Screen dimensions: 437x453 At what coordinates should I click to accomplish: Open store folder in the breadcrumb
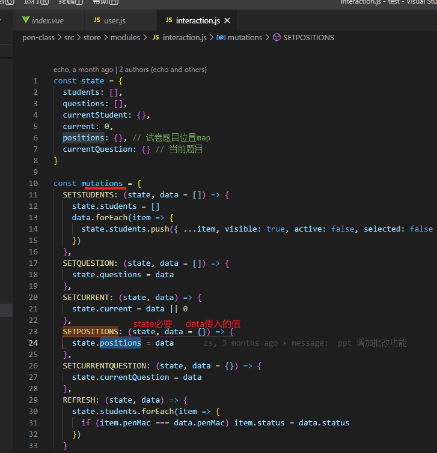[x=92, y=38]
